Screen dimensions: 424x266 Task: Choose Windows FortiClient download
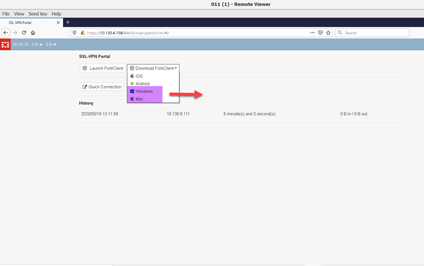144,91
